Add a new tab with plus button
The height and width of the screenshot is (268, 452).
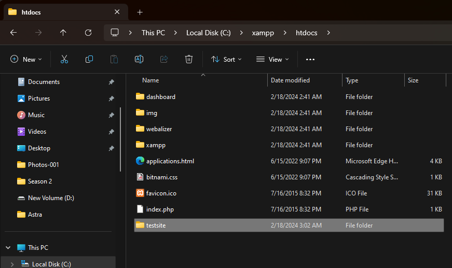[x=140, y=12]
